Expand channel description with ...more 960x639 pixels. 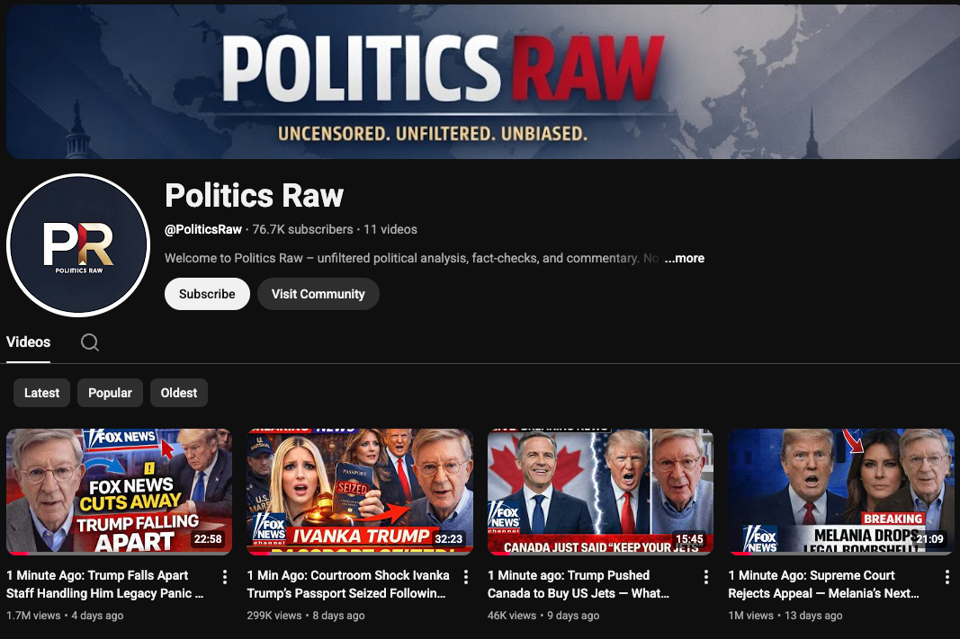coord(685,259)
